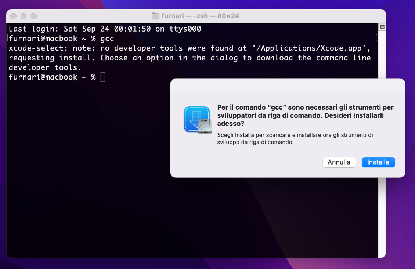Click the bold dialog heading about gcc
The image size is (415, 269).
(306, 115)
